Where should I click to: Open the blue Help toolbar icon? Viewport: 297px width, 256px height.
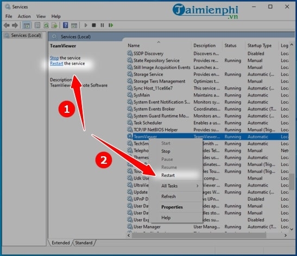click(x=66, y=25)
